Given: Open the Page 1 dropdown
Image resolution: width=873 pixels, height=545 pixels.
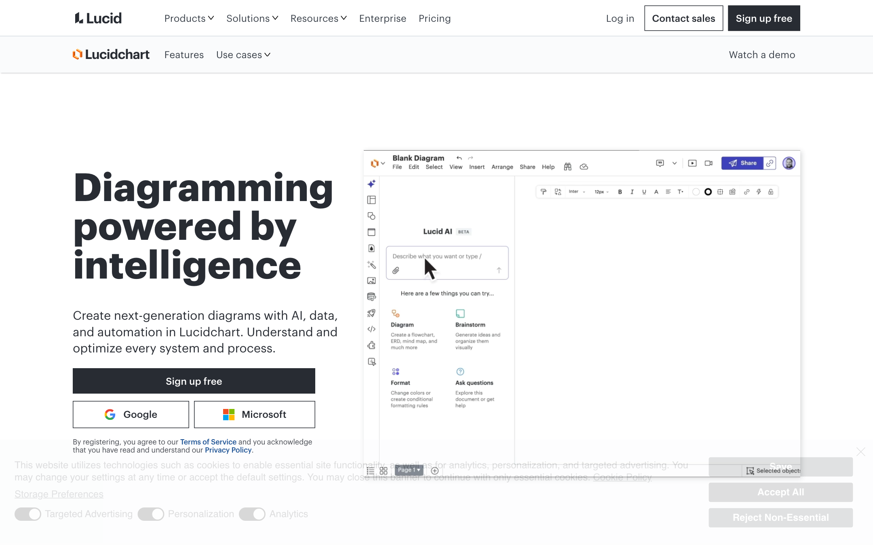Looking at the screenshot, I should tap(409, 470).
